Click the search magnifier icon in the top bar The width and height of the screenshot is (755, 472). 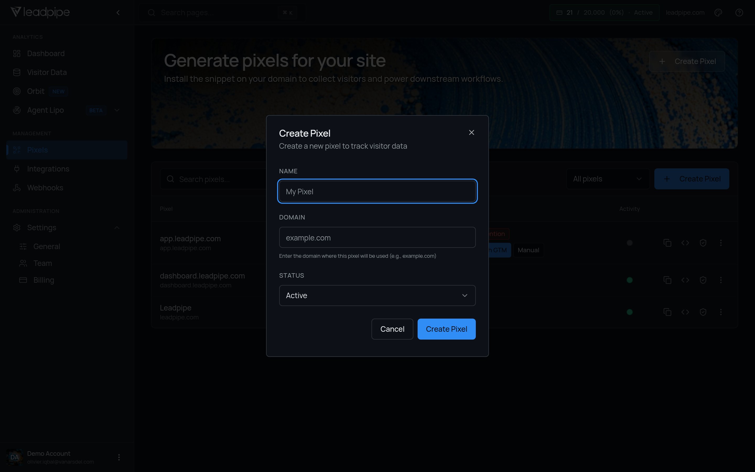152,13
